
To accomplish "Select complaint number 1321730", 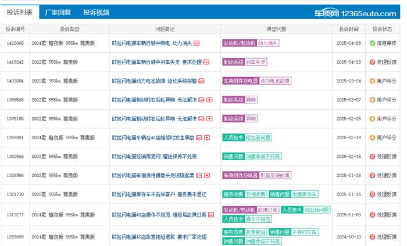I will point(15,194).
